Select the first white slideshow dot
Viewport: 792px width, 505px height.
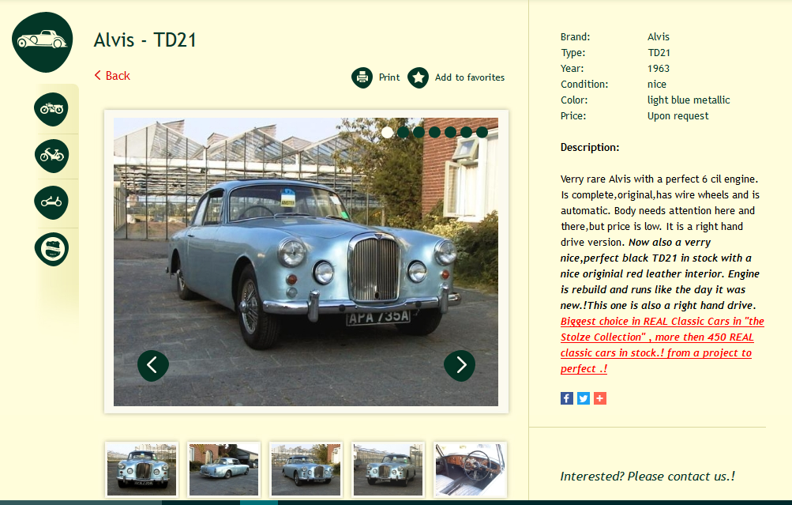point(388,133)
